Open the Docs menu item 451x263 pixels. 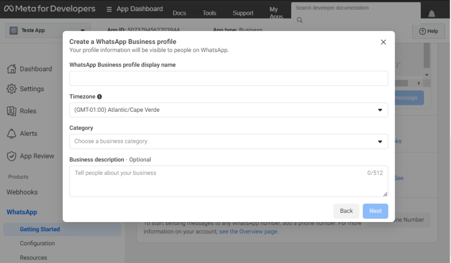coord(179,13)
